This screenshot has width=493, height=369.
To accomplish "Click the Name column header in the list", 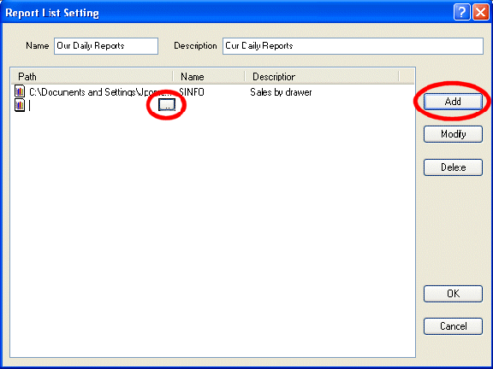I will 209,77.
